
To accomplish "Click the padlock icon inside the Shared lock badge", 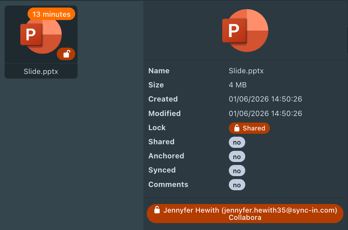I will (x=237, y=128).
